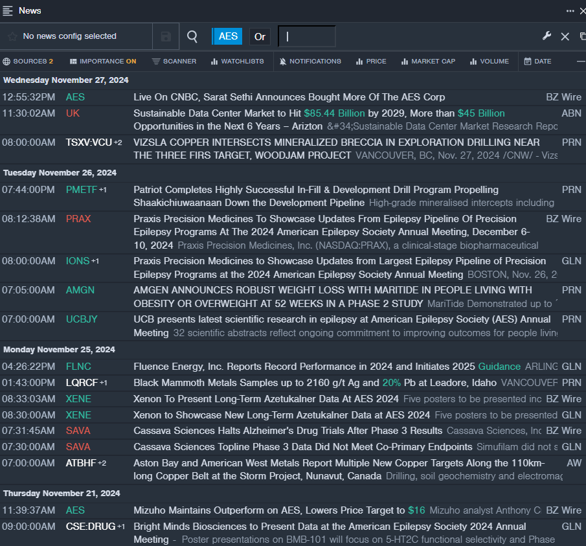Open the Watchlists filter dropdown

237,62
